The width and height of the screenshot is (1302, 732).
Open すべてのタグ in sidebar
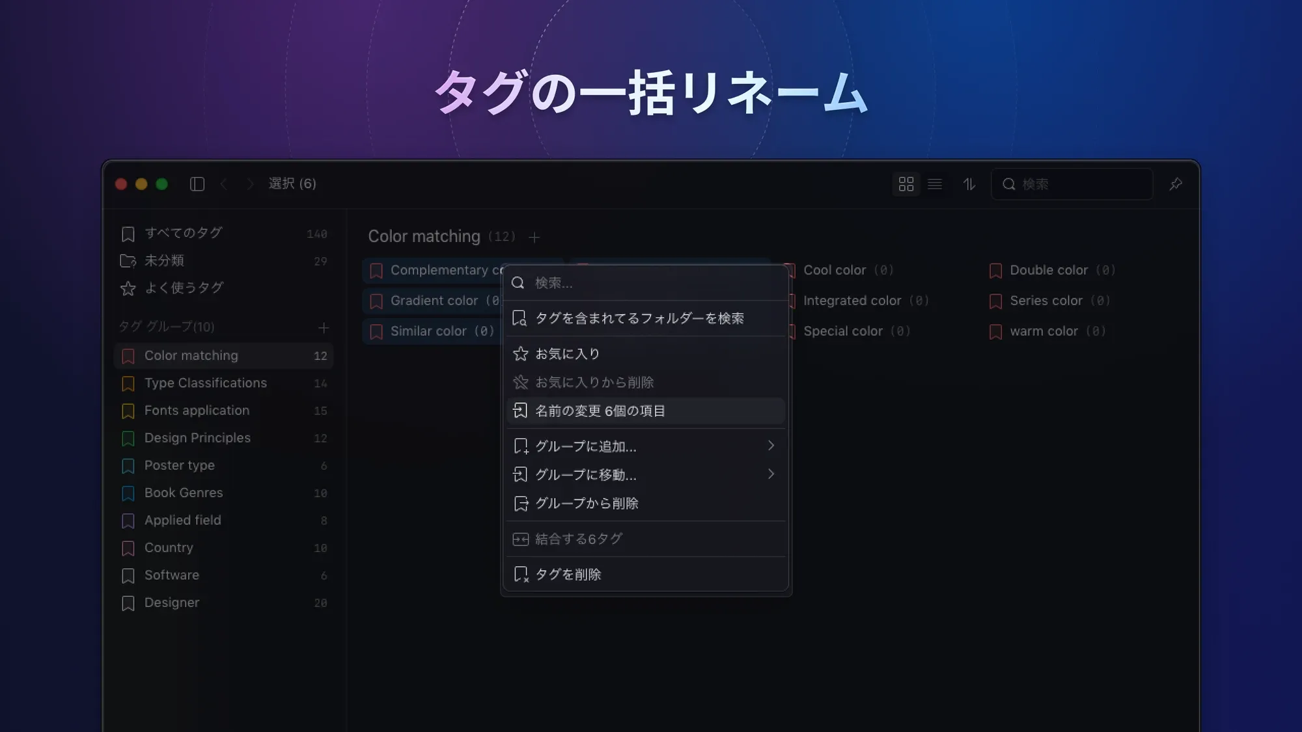click(223, 233)
